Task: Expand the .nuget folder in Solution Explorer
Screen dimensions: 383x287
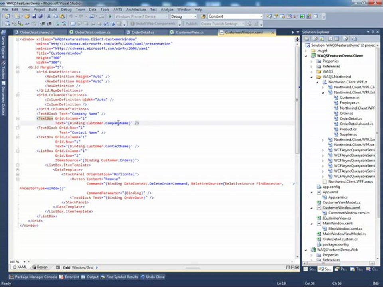Action: [306, 51]
